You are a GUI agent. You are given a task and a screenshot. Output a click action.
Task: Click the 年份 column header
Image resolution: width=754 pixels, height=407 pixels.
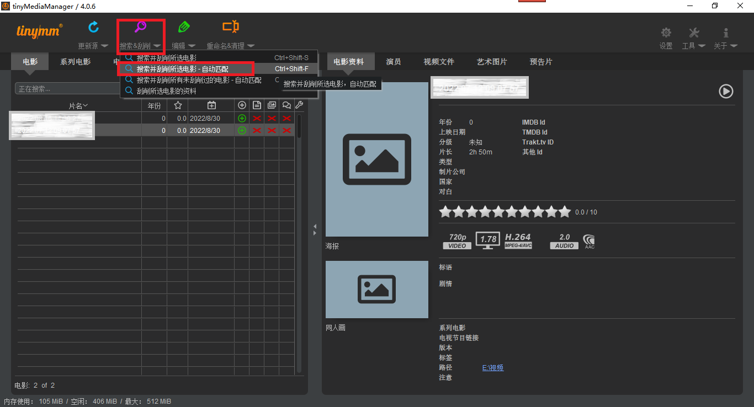pos(155,105)
